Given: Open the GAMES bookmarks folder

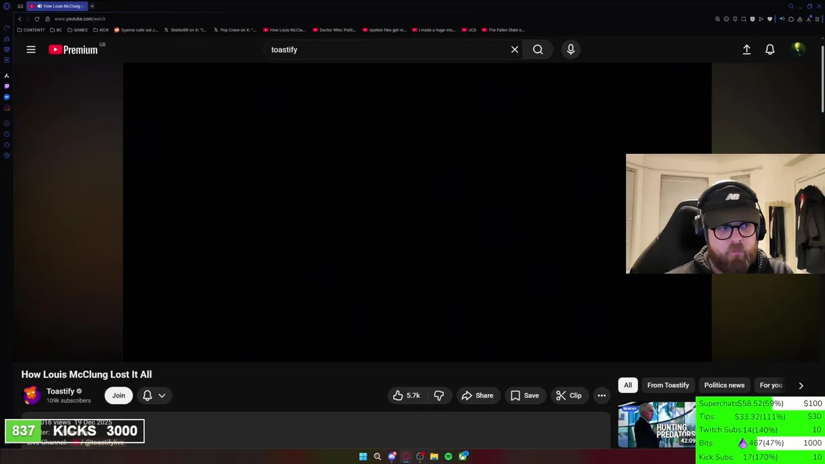Looking at the screenshot, I should pyautogui.click(x=77, y=30).
